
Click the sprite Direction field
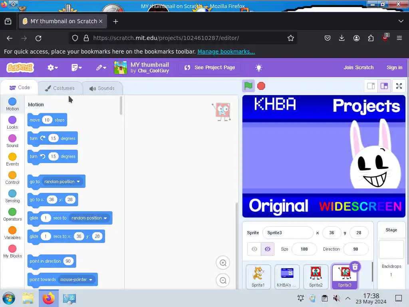(355, 249)
